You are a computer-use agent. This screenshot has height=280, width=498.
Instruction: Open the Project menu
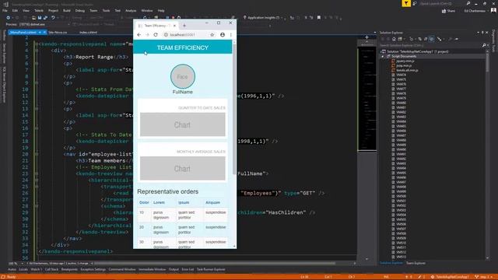coord(53,10)
